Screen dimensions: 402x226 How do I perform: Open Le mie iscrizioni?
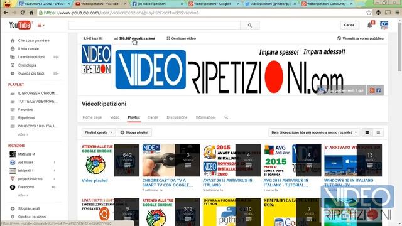click(31, 57)
